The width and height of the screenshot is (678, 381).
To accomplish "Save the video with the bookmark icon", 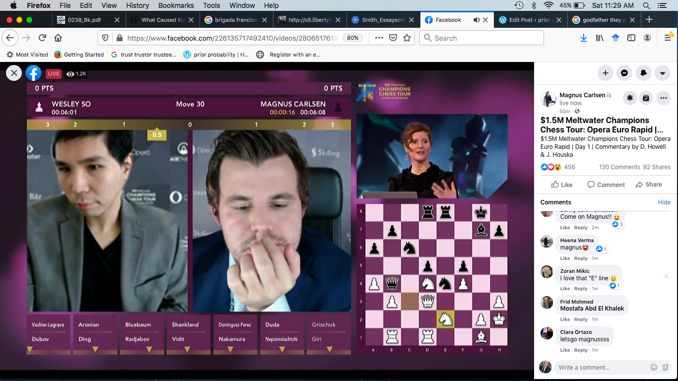I will (x=646, y=98).
